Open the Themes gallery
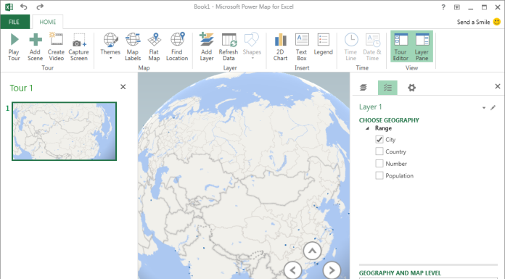505x279 pixels. pos(110,46)
